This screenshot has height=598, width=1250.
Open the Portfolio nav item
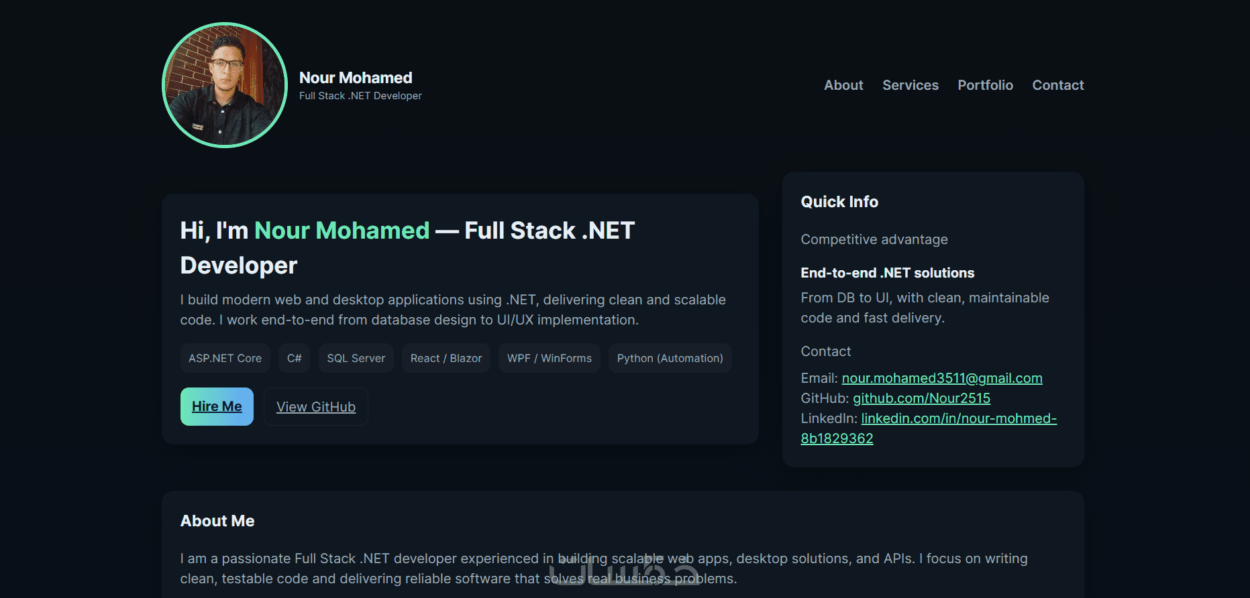point(985,85)
